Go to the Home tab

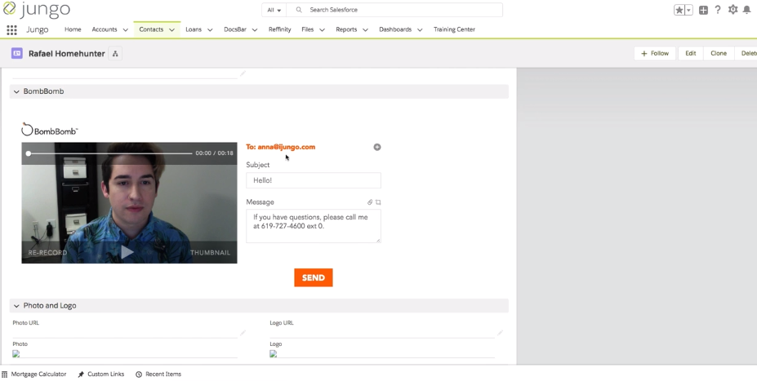(73, 29)
